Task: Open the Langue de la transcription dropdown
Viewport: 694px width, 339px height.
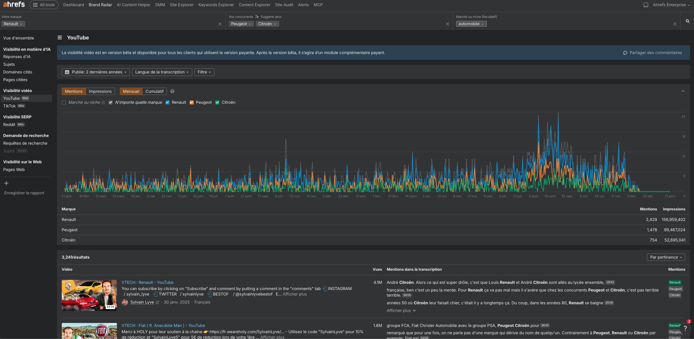Action: pos(162,72)
